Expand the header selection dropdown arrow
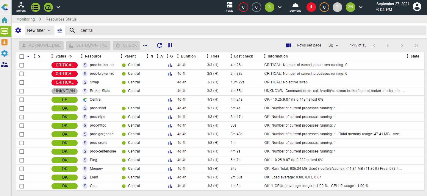The image size is (427, 196). click(x=28, y=56)
